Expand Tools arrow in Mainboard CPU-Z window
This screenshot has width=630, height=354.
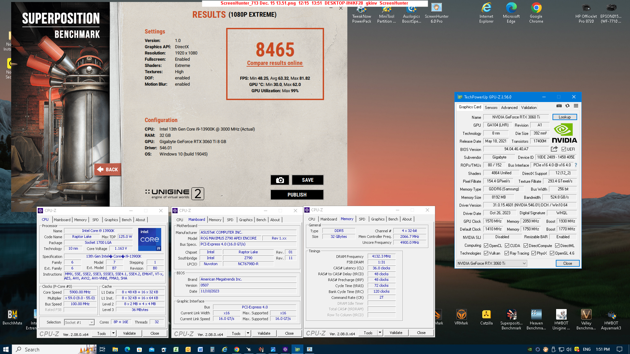pyautogui.click(x=248, y=333)
